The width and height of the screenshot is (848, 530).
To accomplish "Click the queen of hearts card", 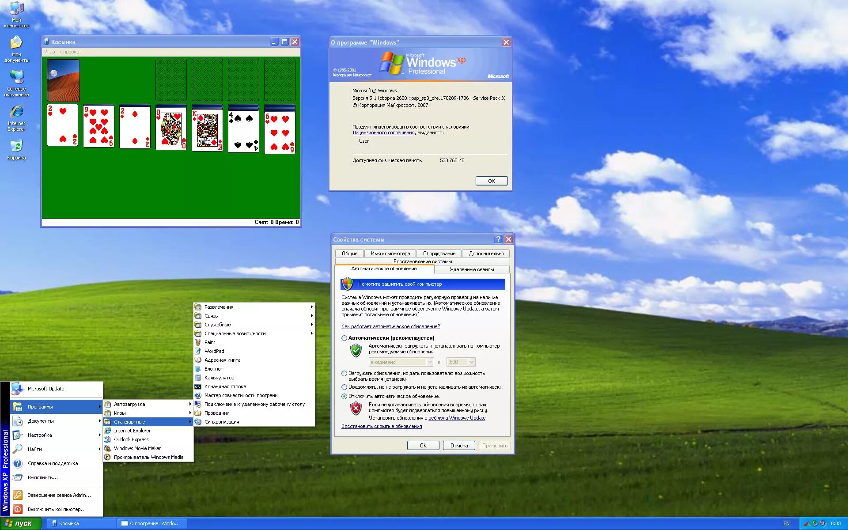I will pos(171,128).
